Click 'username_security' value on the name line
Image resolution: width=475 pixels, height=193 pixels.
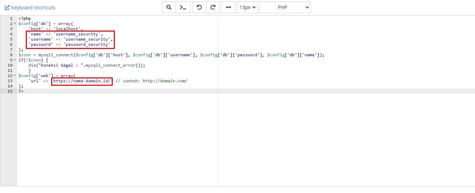coord(77,34)
